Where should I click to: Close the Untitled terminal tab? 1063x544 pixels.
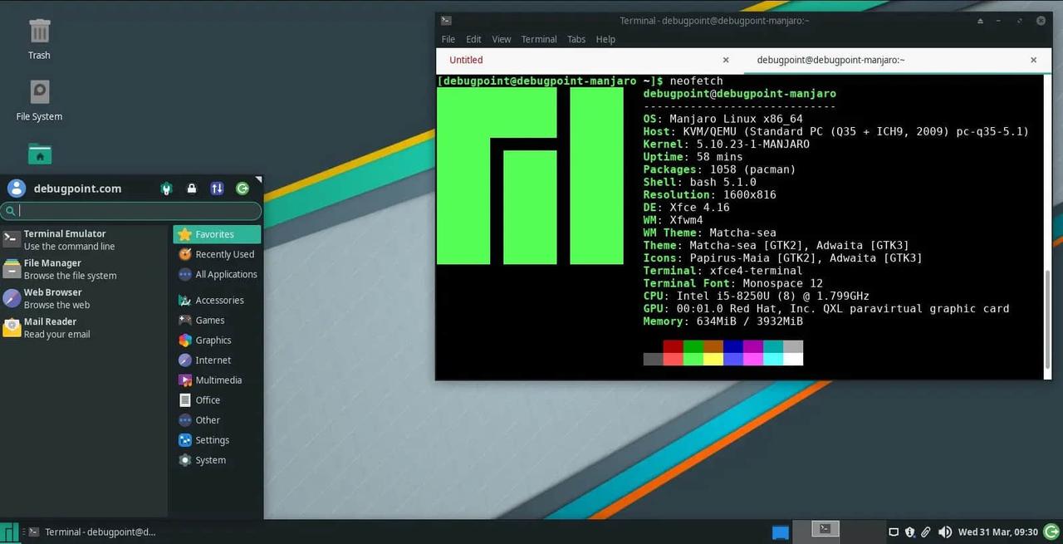click(725, 60)
